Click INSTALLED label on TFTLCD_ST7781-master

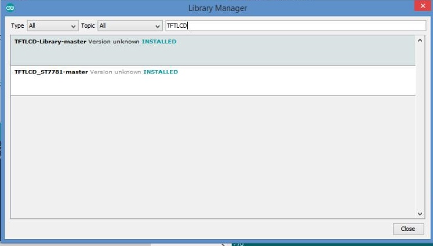[161, 72]
